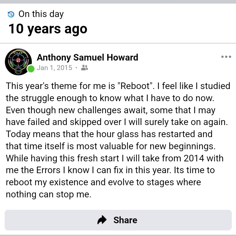Tap the "On this day" label
This screenshot has height=236, width=236.
(41, 14)
